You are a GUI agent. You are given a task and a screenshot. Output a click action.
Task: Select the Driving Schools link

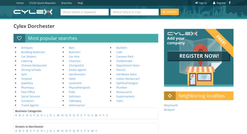tap(31, 70)
